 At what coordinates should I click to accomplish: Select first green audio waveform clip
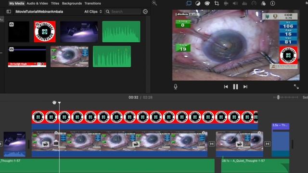pyautogui.click(x=121, y=32)
